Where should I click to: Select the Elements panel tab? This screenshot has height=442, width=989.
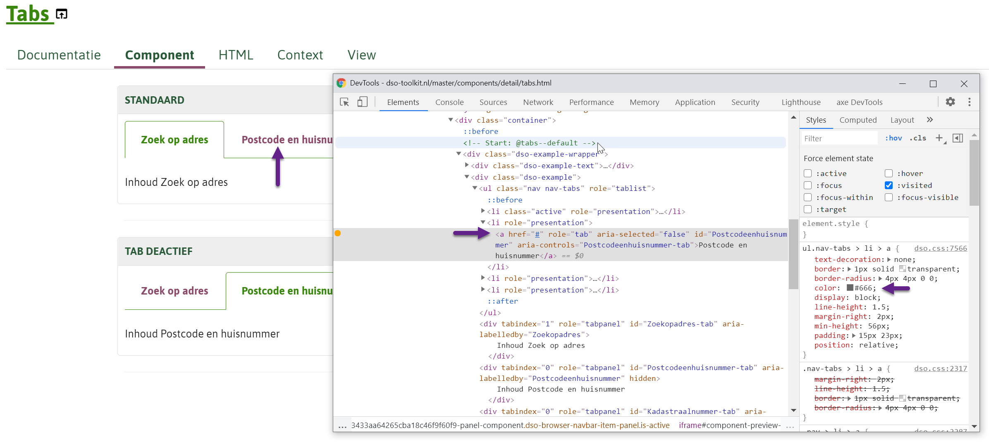coord(403,102)
